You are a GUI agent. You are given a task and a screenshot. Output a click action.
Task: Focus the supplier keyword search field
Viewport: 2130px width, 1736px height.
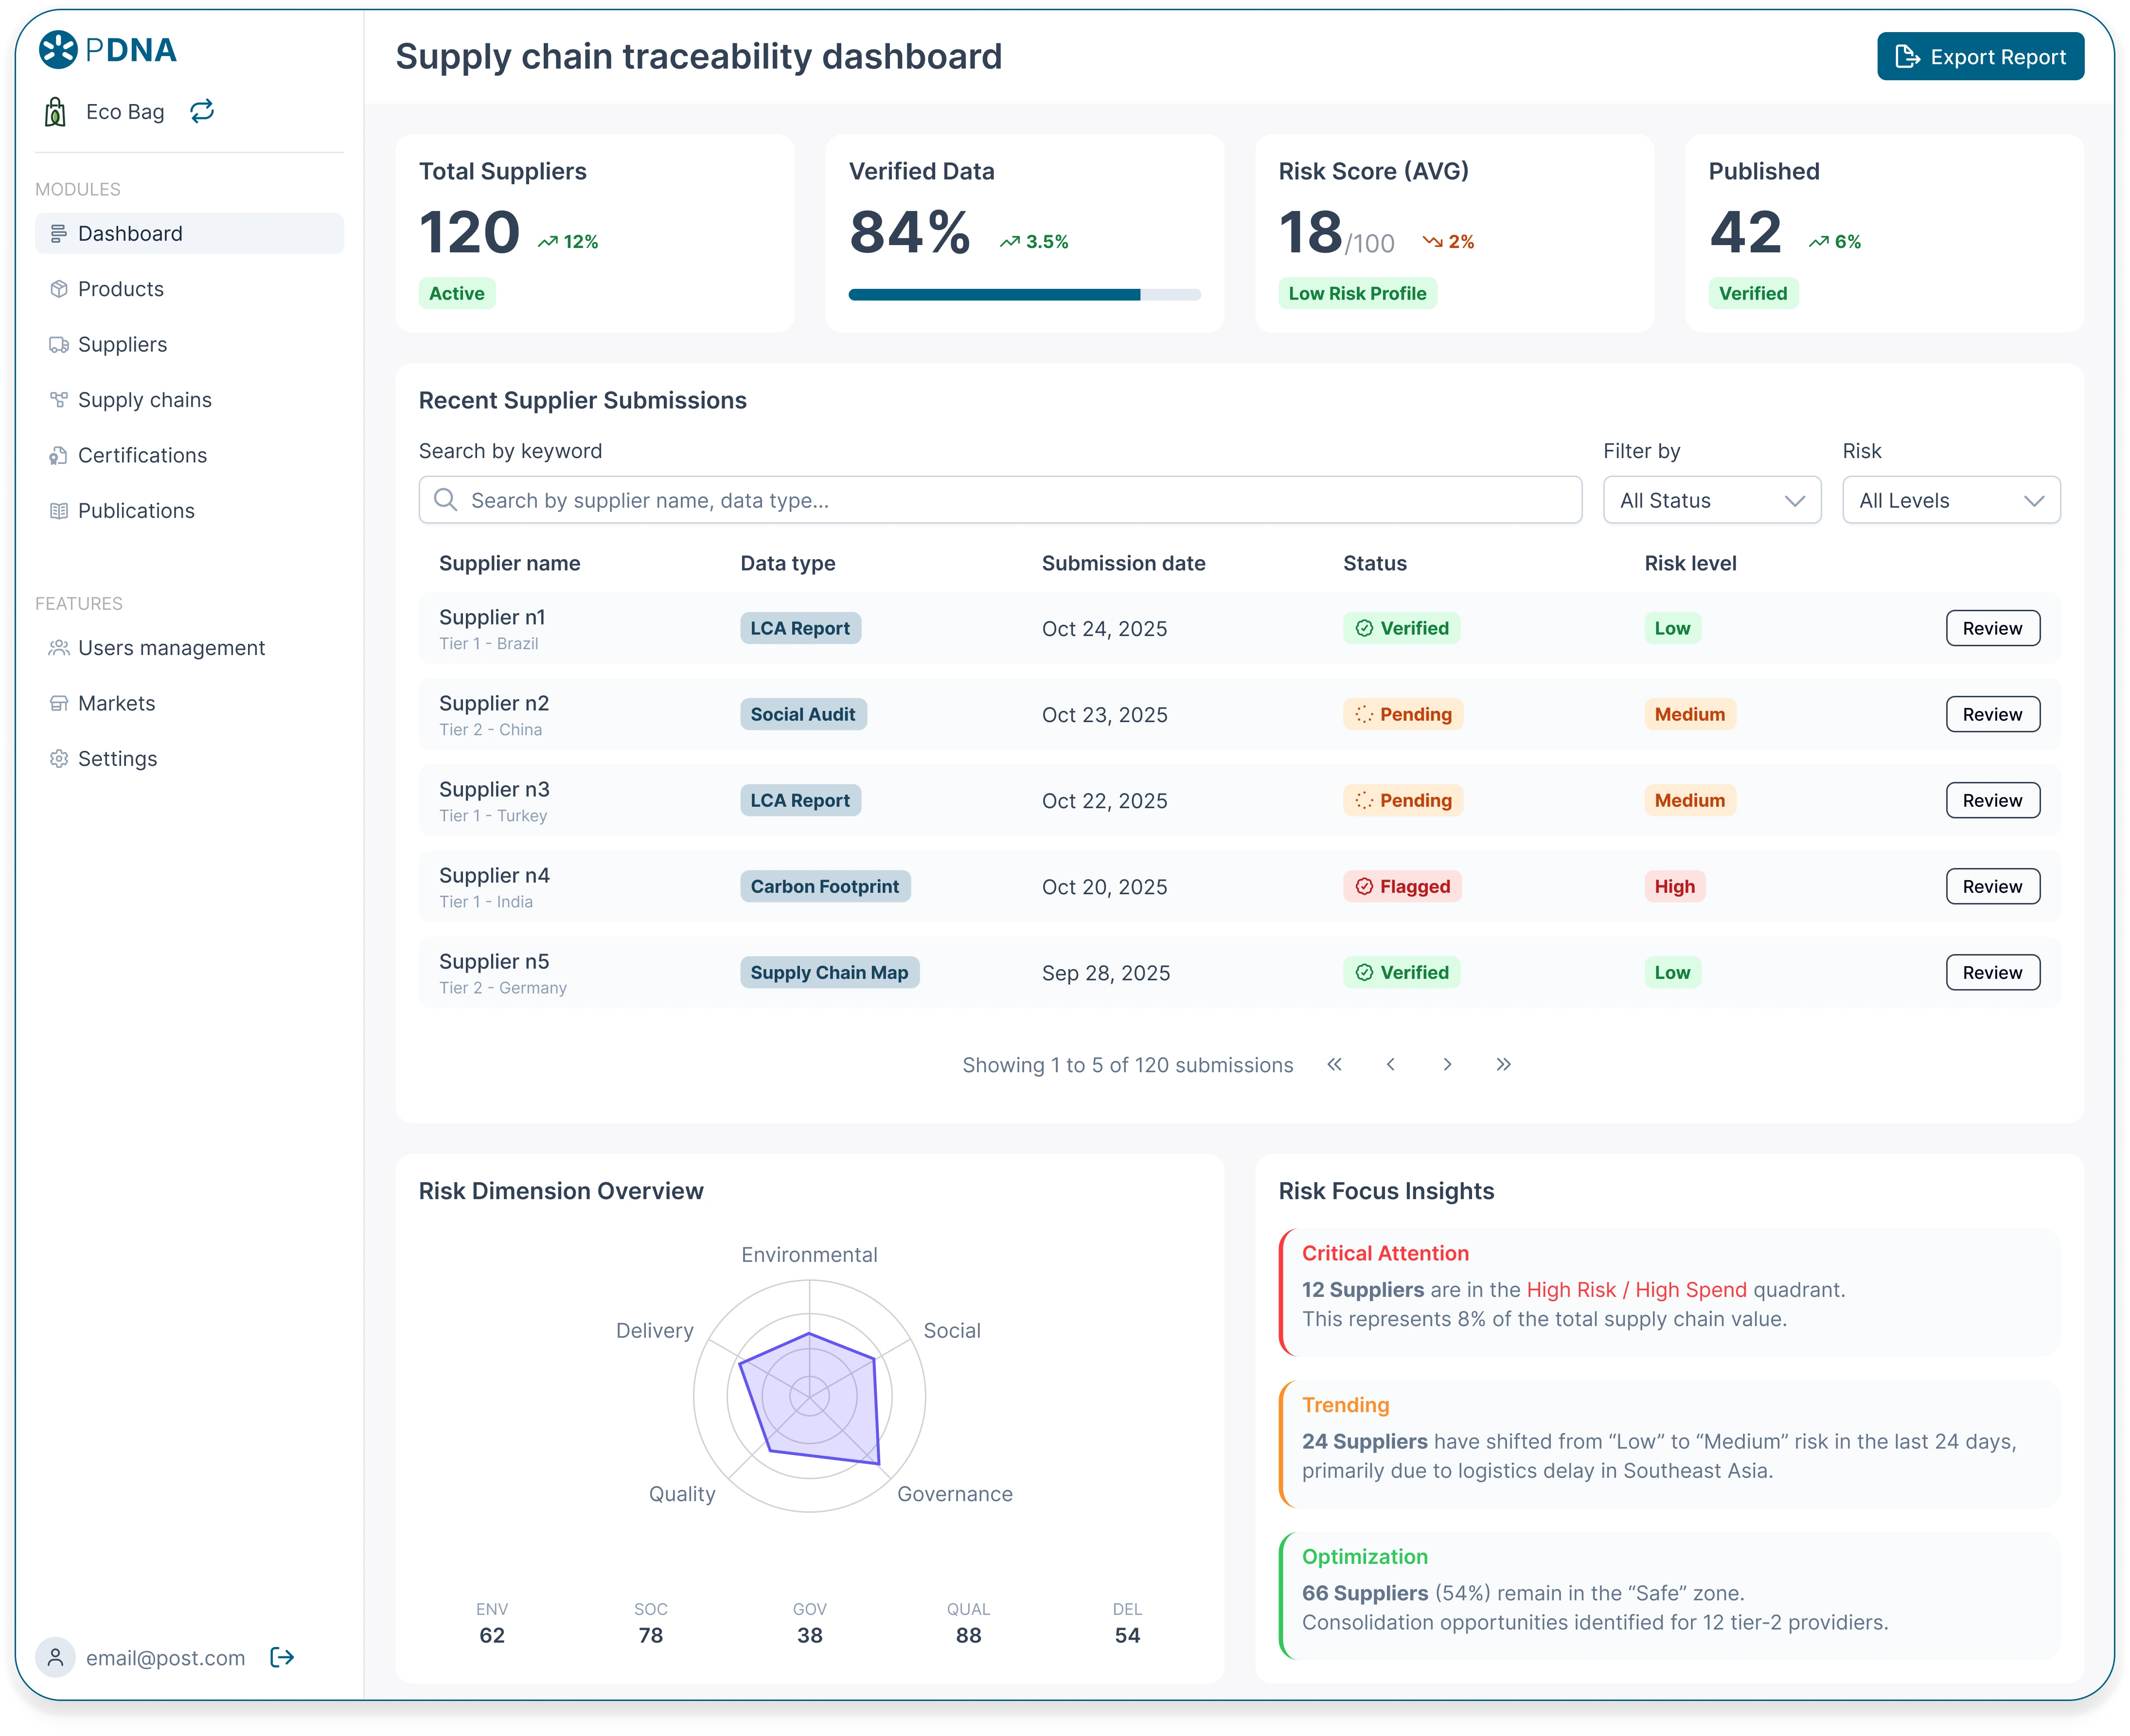[1000, 500]
